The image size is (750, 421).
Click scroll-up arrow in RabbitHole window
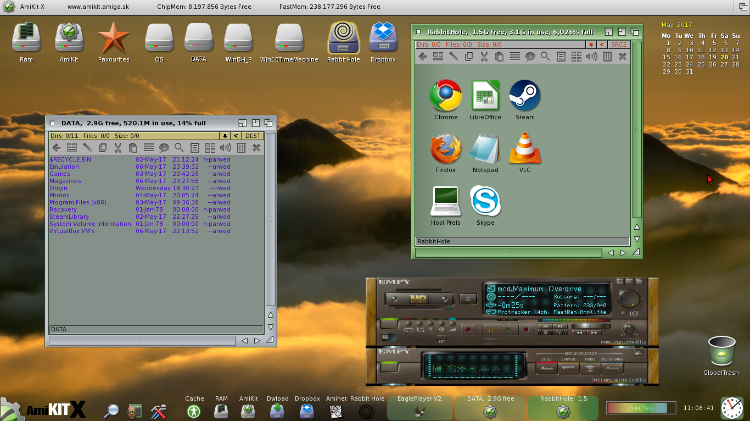coord(637,227)
